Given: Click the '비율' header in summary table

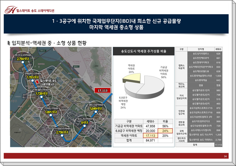Looking at the screenshot, I should click(x=165, y=121).
